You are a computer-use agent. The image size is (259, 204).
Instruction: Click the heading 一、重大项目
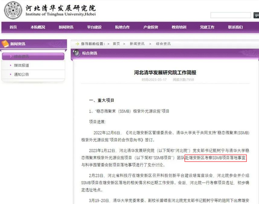click(x=102, y=100)
